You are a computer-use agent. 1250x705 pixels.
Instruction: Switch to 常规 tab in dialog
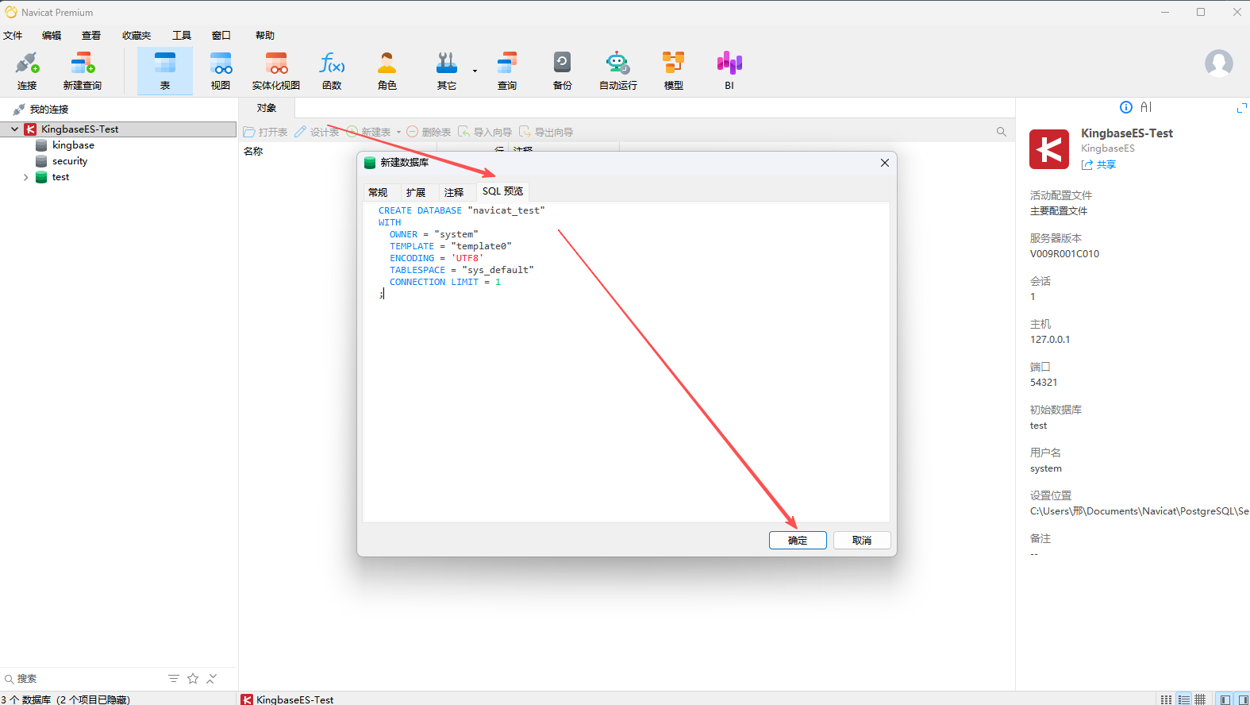(x=378, y=192)
